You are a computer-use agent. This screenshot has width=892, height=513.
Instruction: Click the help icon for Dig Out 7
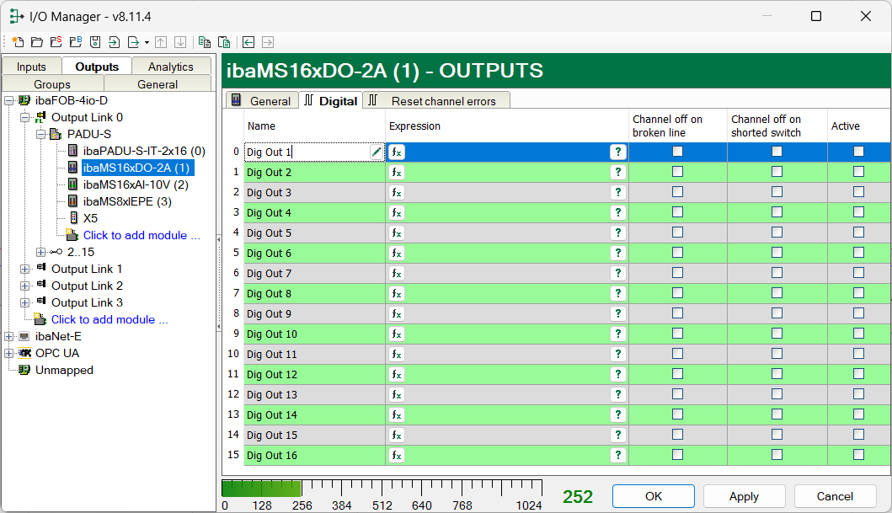tap(617, 273)
